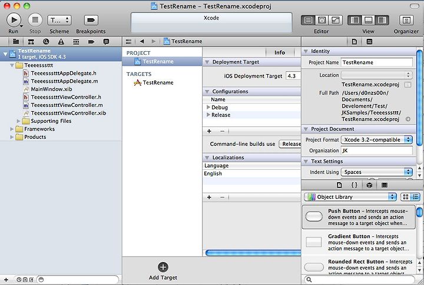
Task: Open the related files grid menu
Action: 128,42
